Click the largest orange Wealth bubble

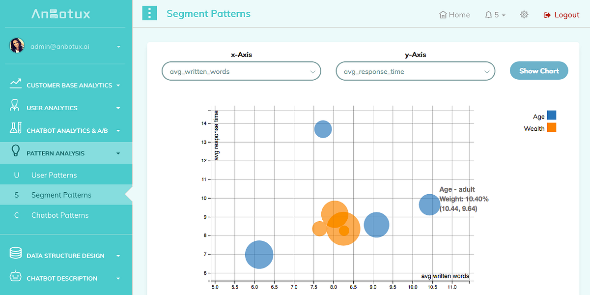click(343, 228)
